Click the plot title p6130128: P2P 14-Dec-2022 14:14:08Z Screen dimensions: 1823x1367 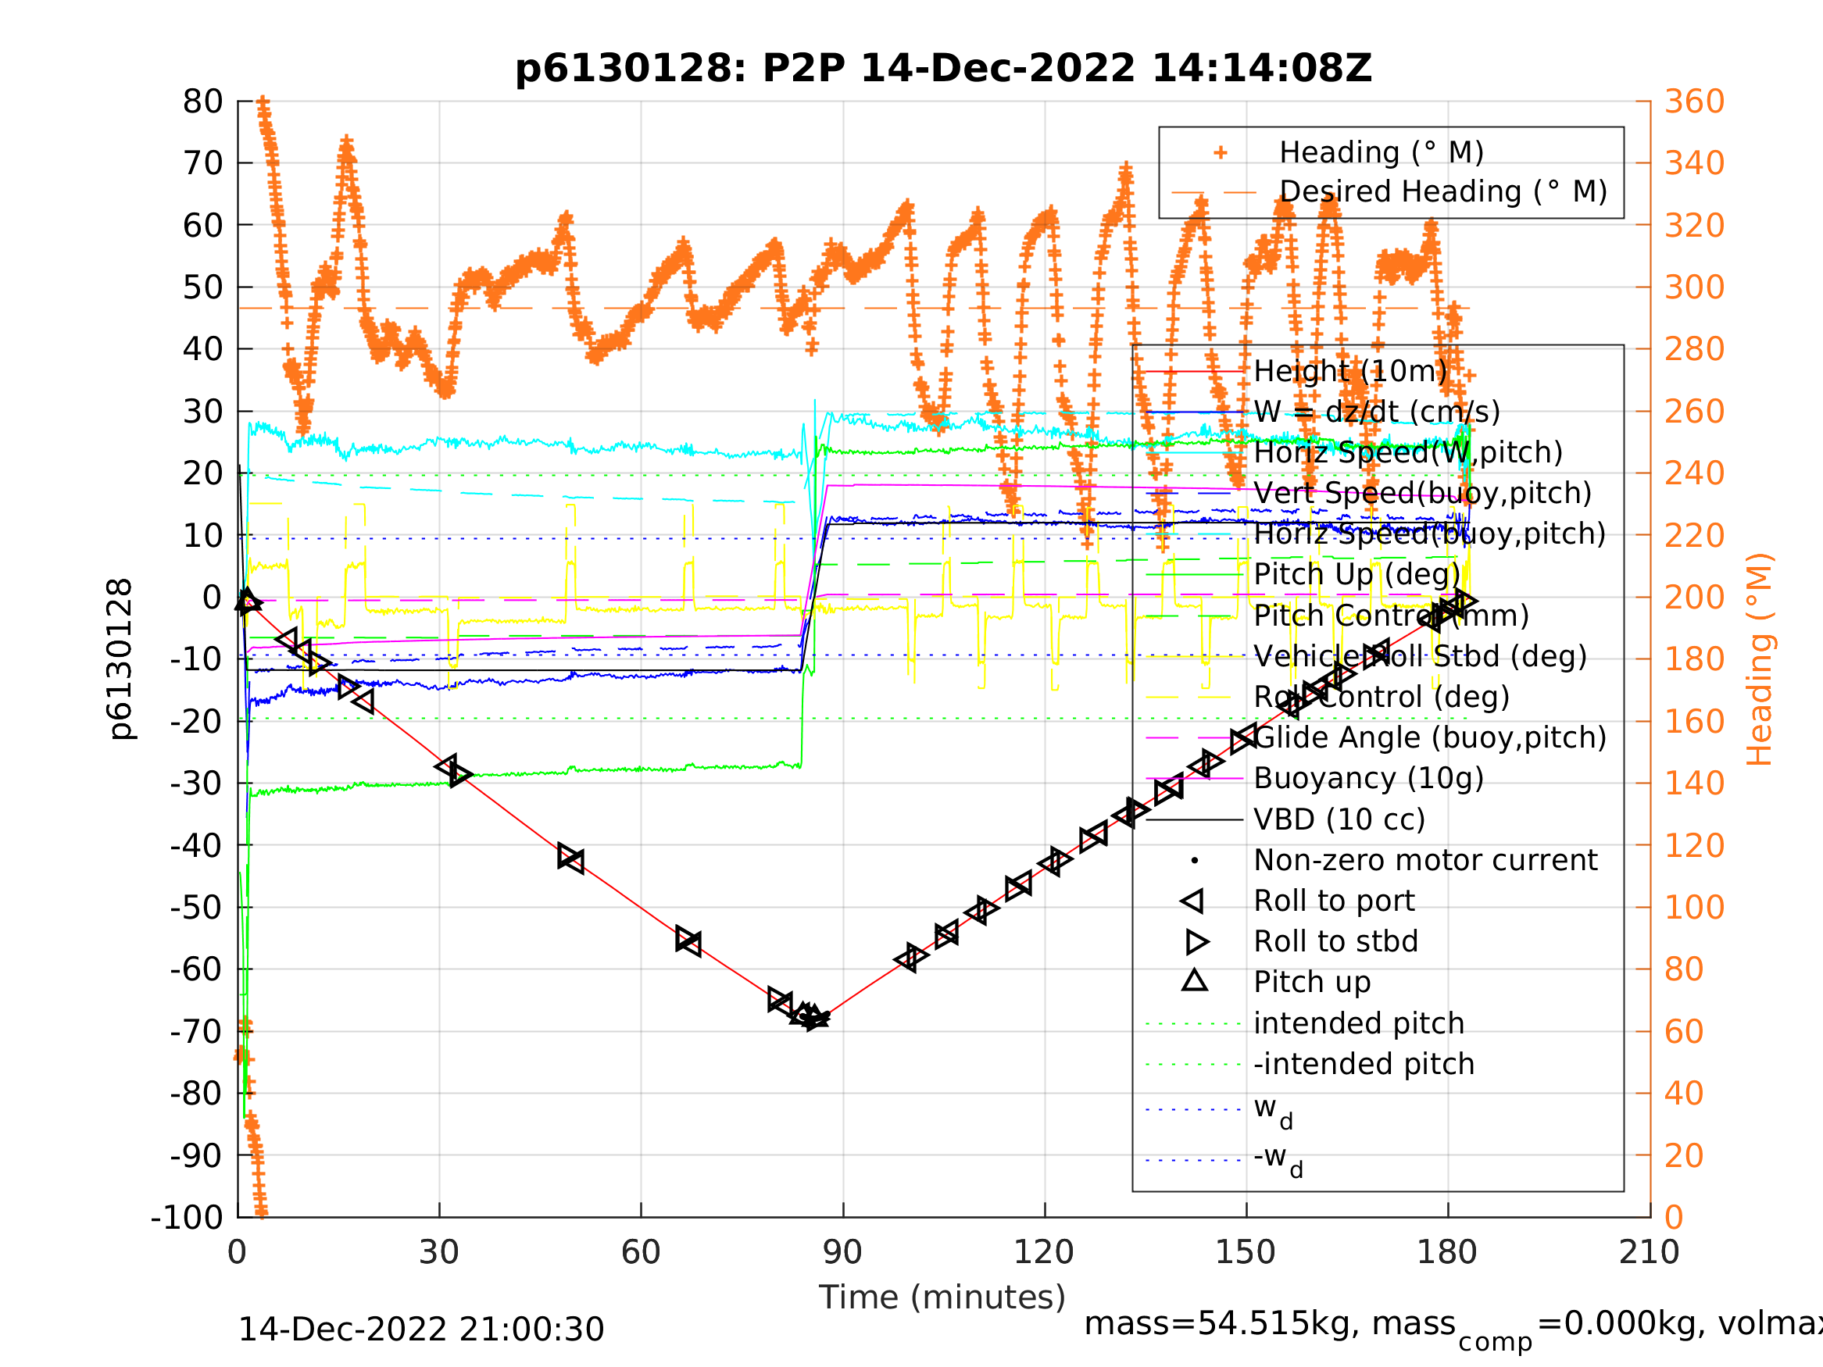(x=944, y=69)
